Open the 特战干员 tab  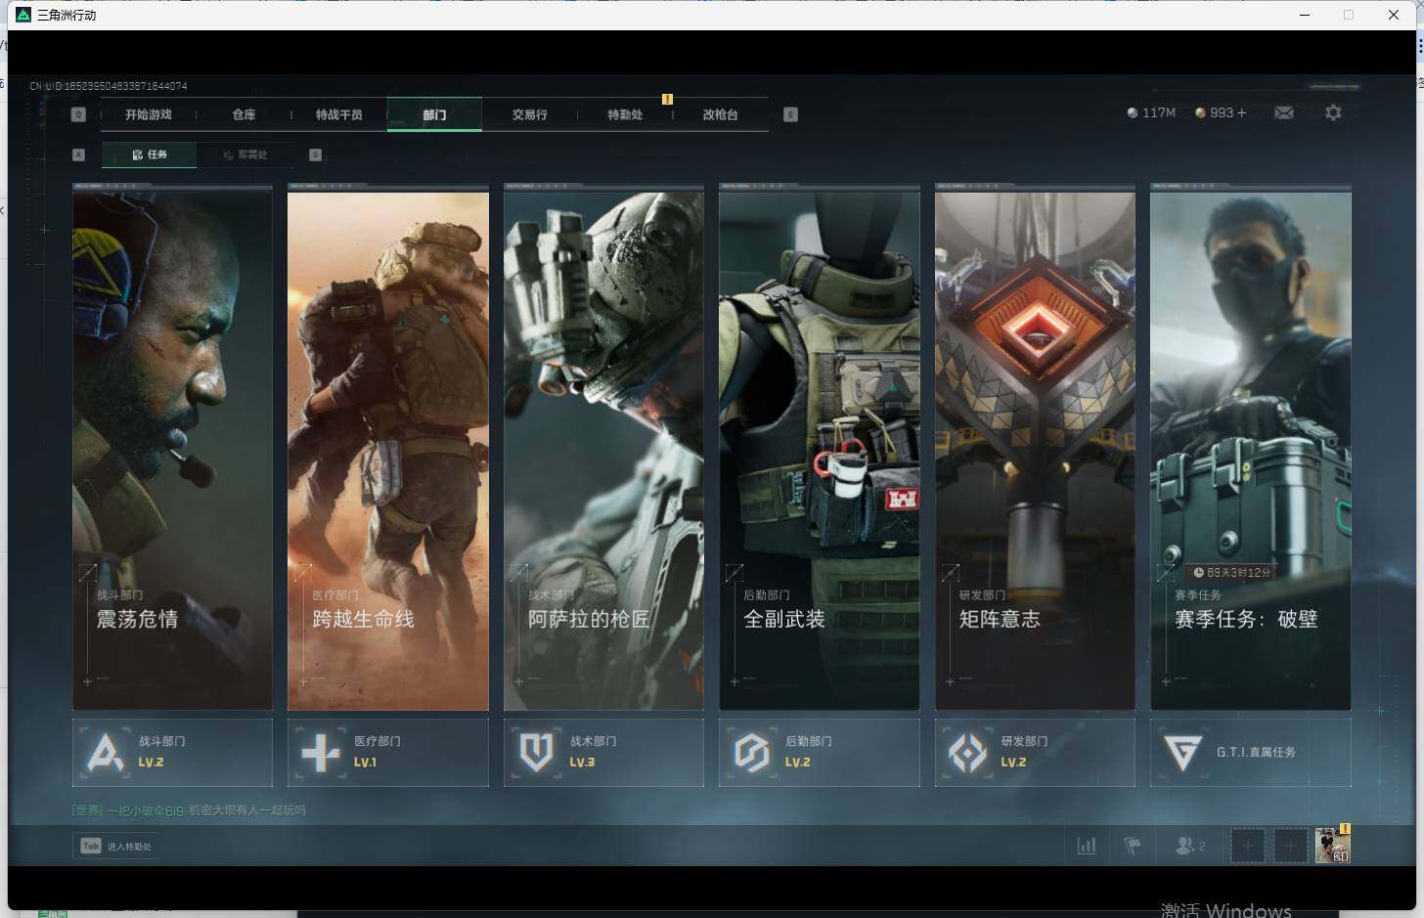(338, 114)
